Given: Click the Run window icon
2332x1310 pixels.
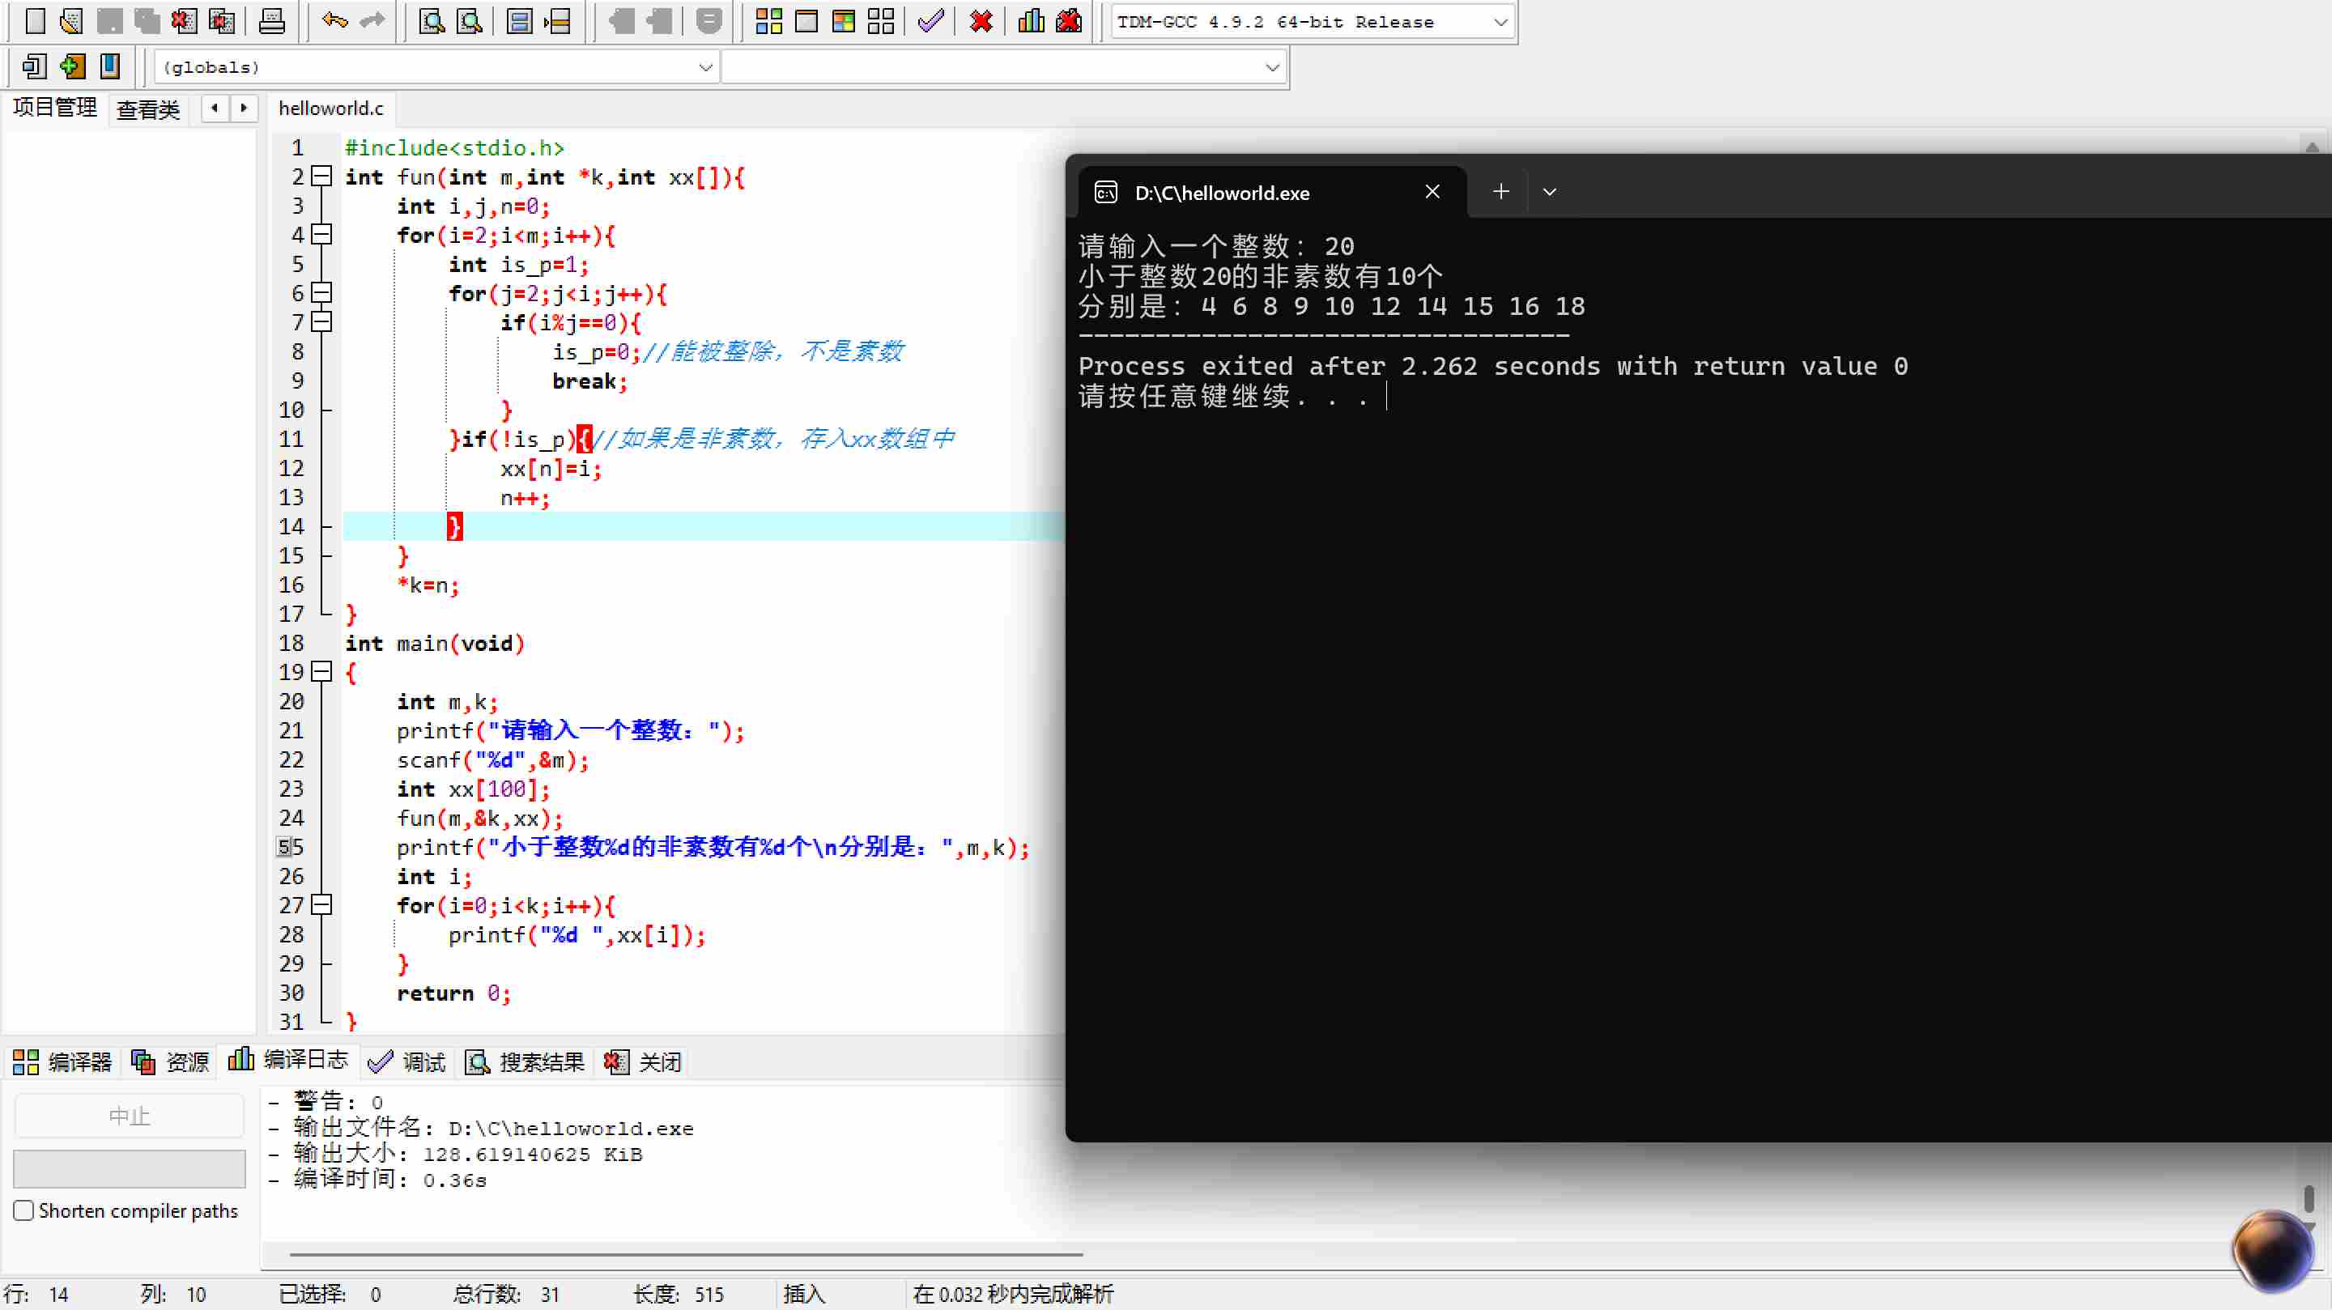Looking at the screenshot, I should click(806, 21).
